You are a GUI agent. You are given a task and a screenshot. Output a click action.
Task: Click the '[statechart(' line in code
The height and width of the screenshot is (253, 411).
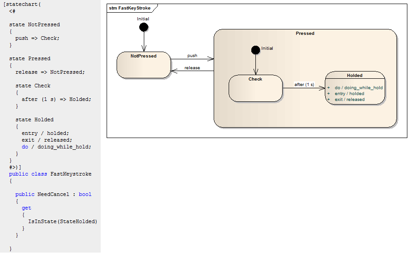coord(22,4)
